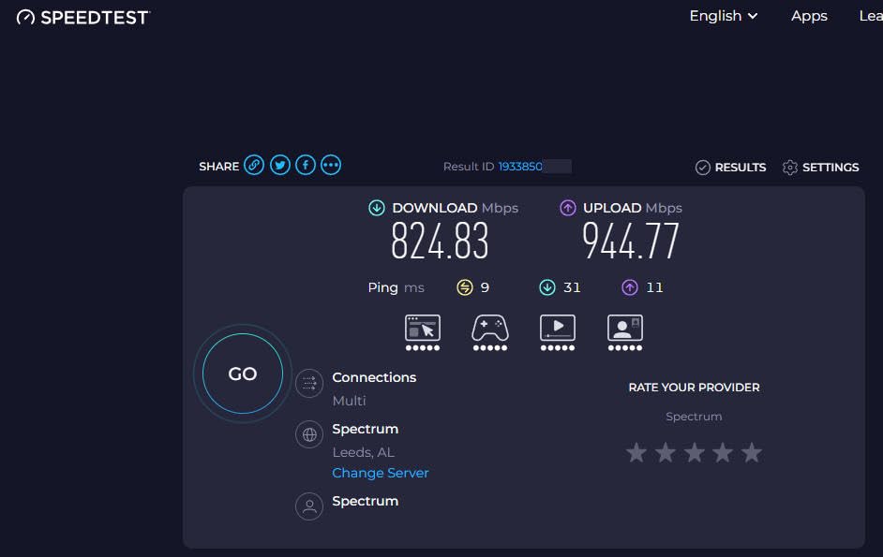Screen dimensions: 883x557
Task: Click the upload speed value 944.77
Action: 631,241
